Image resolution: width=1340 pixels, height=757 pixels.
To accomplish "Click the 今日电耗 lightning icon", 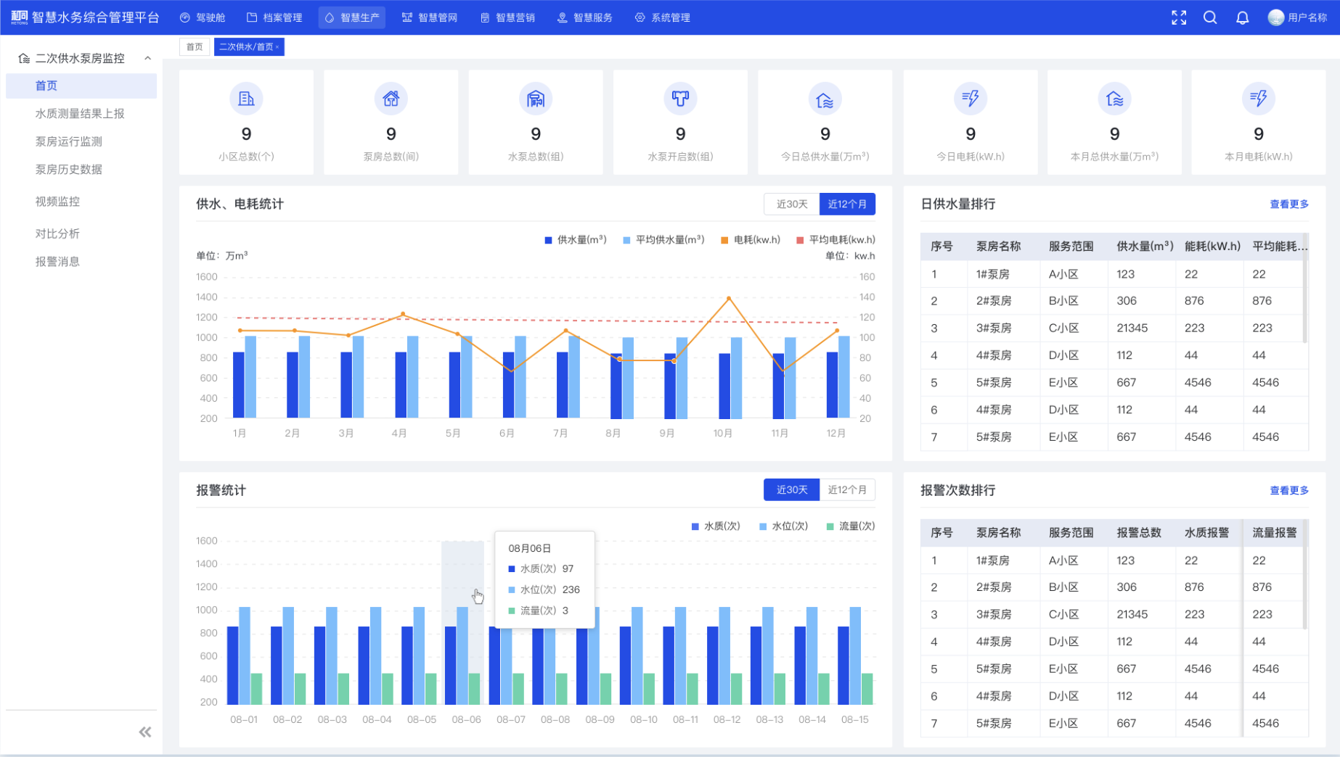I will 970,99.
